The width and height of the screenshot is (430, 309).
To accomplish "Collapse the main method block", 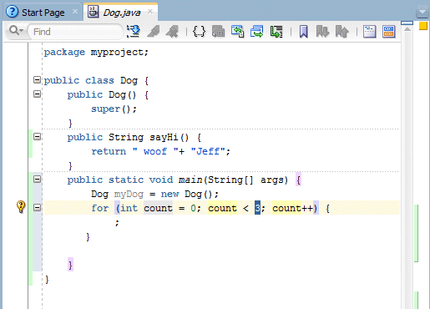I will (37, 179).
